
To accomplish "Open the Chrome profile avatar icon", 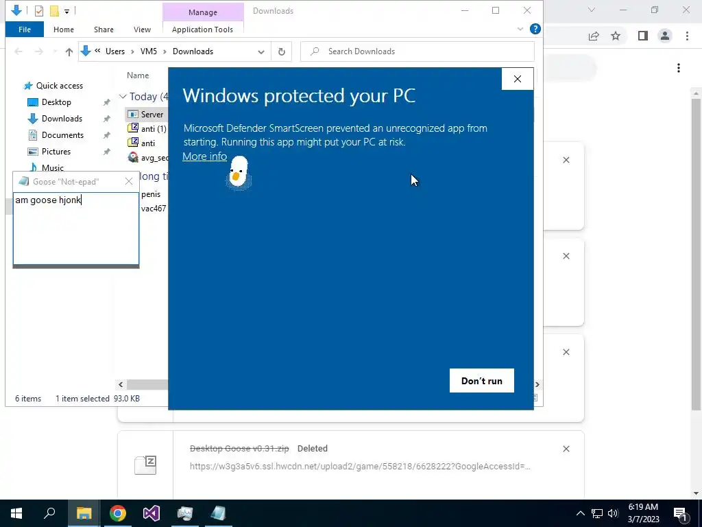I will coord(665,36).
